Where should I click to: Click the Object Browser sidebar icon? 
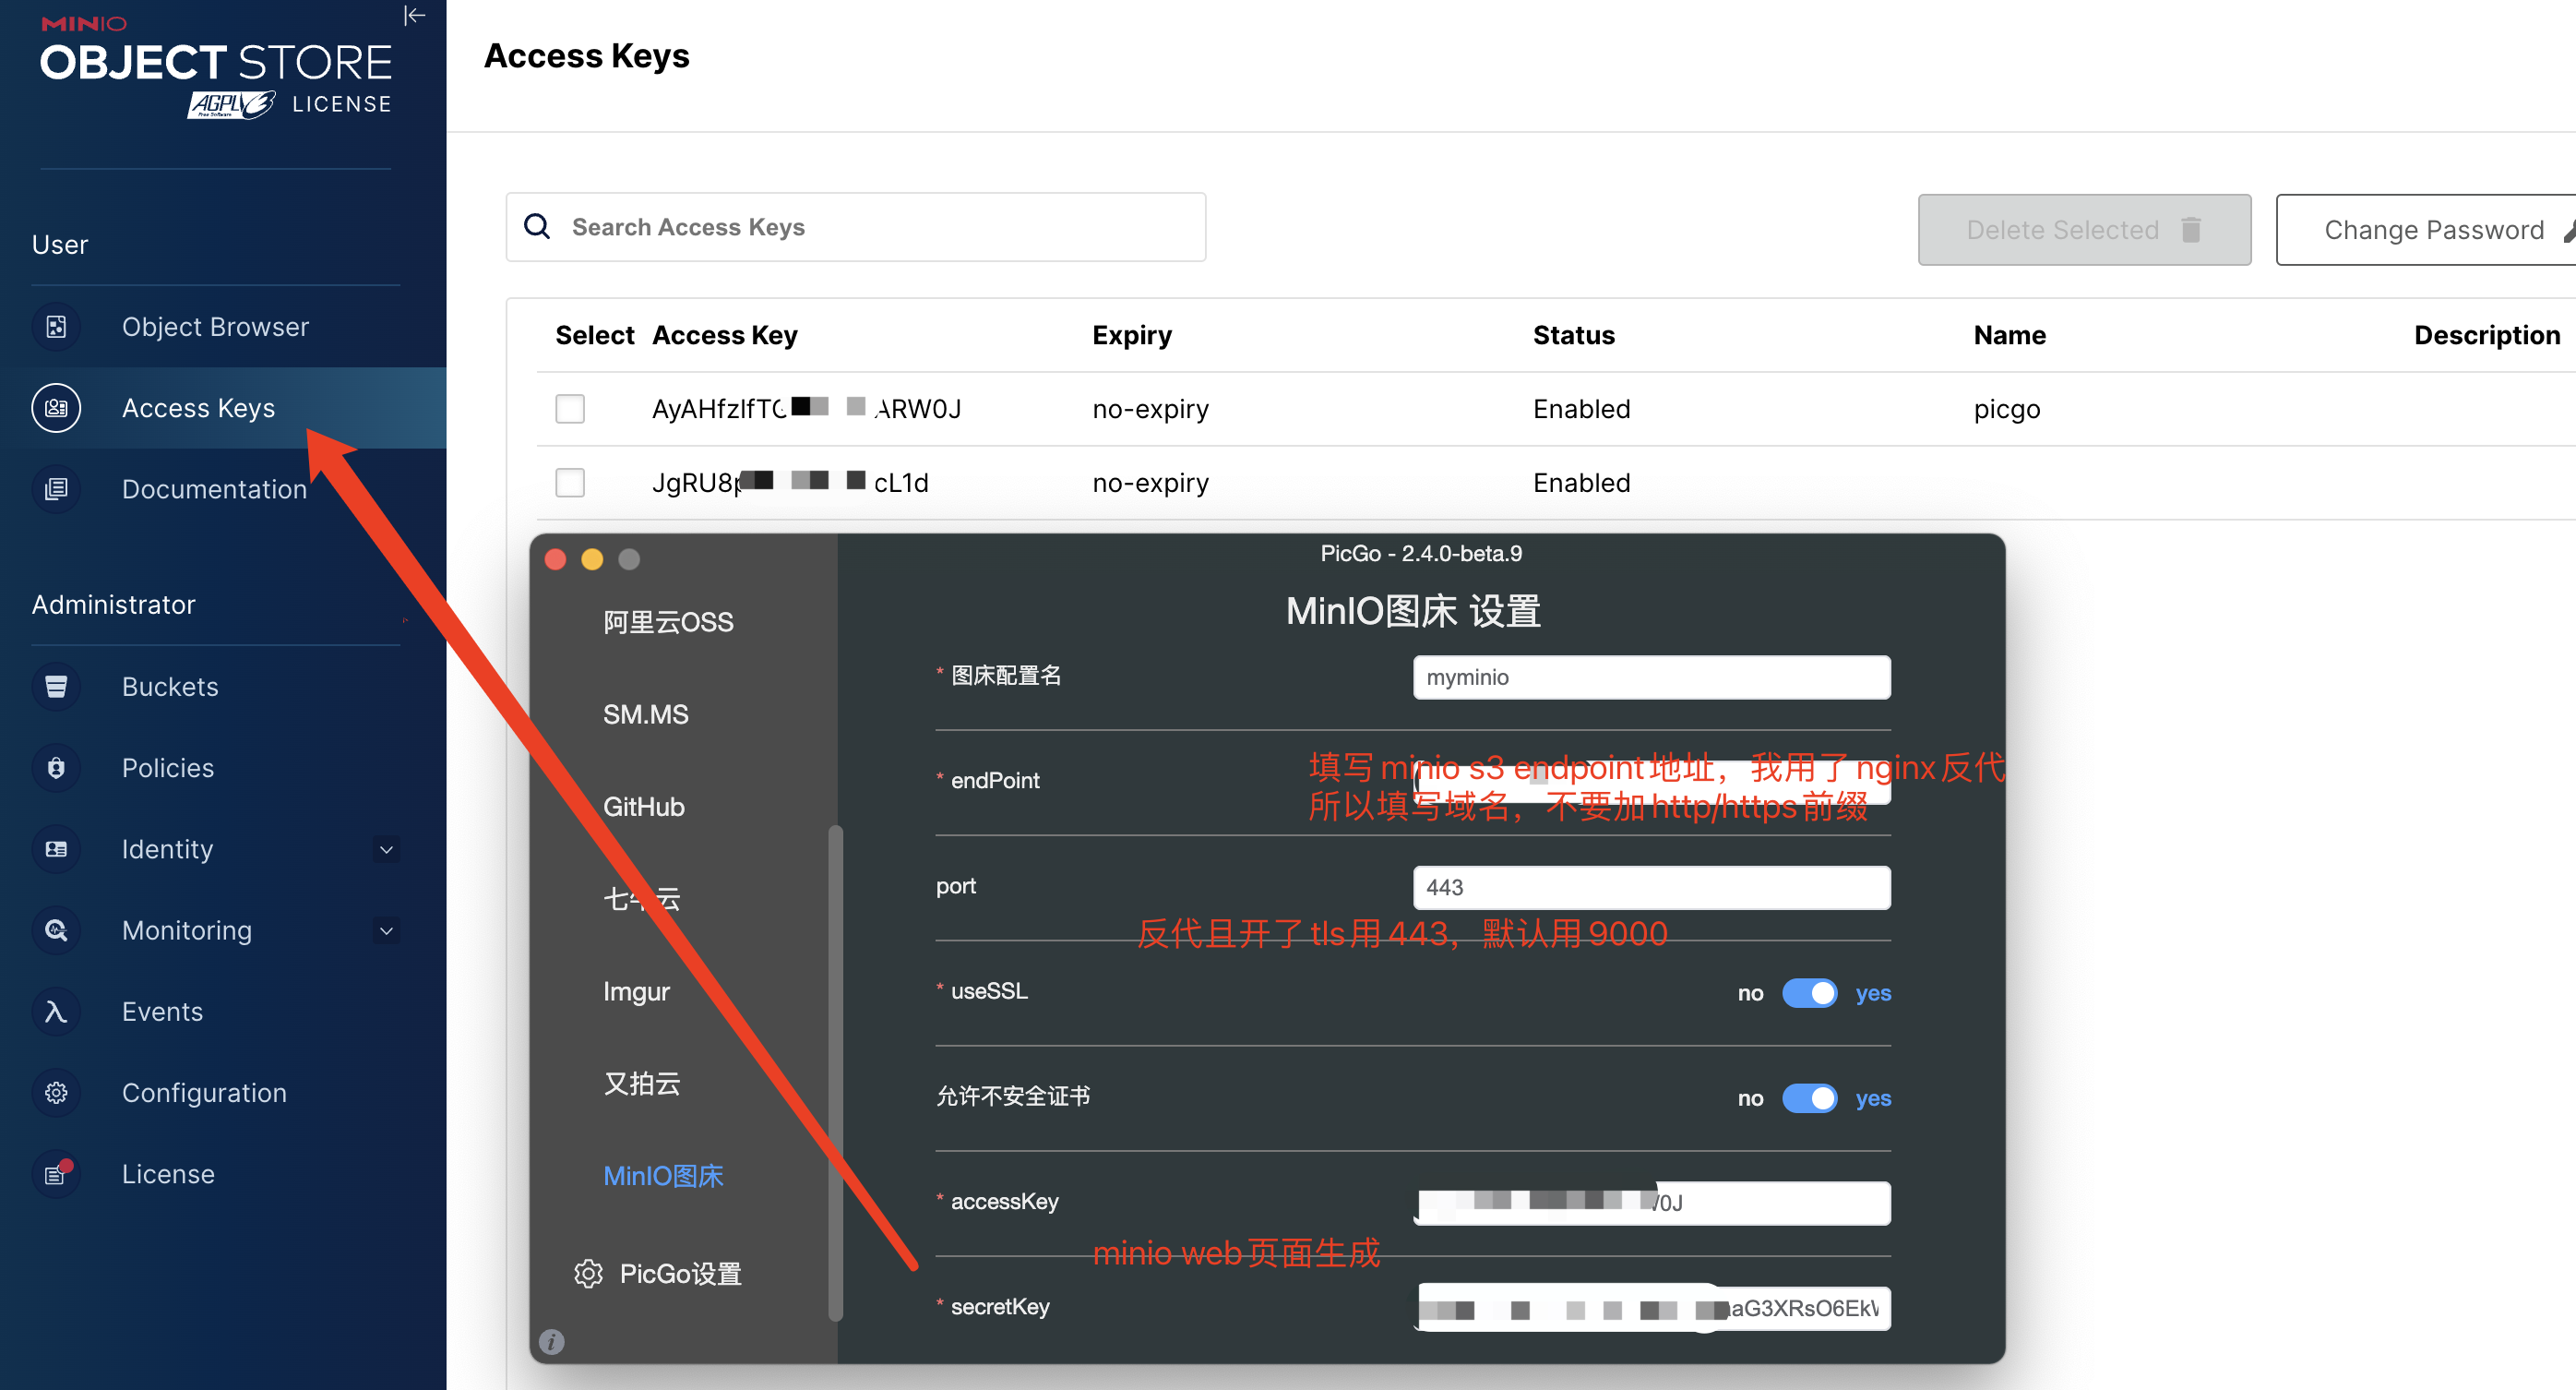point(56,328)
